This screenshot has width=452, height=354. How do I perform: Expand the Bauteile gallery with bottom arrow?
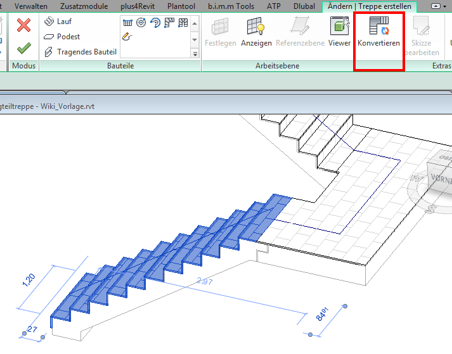[195, 54]
